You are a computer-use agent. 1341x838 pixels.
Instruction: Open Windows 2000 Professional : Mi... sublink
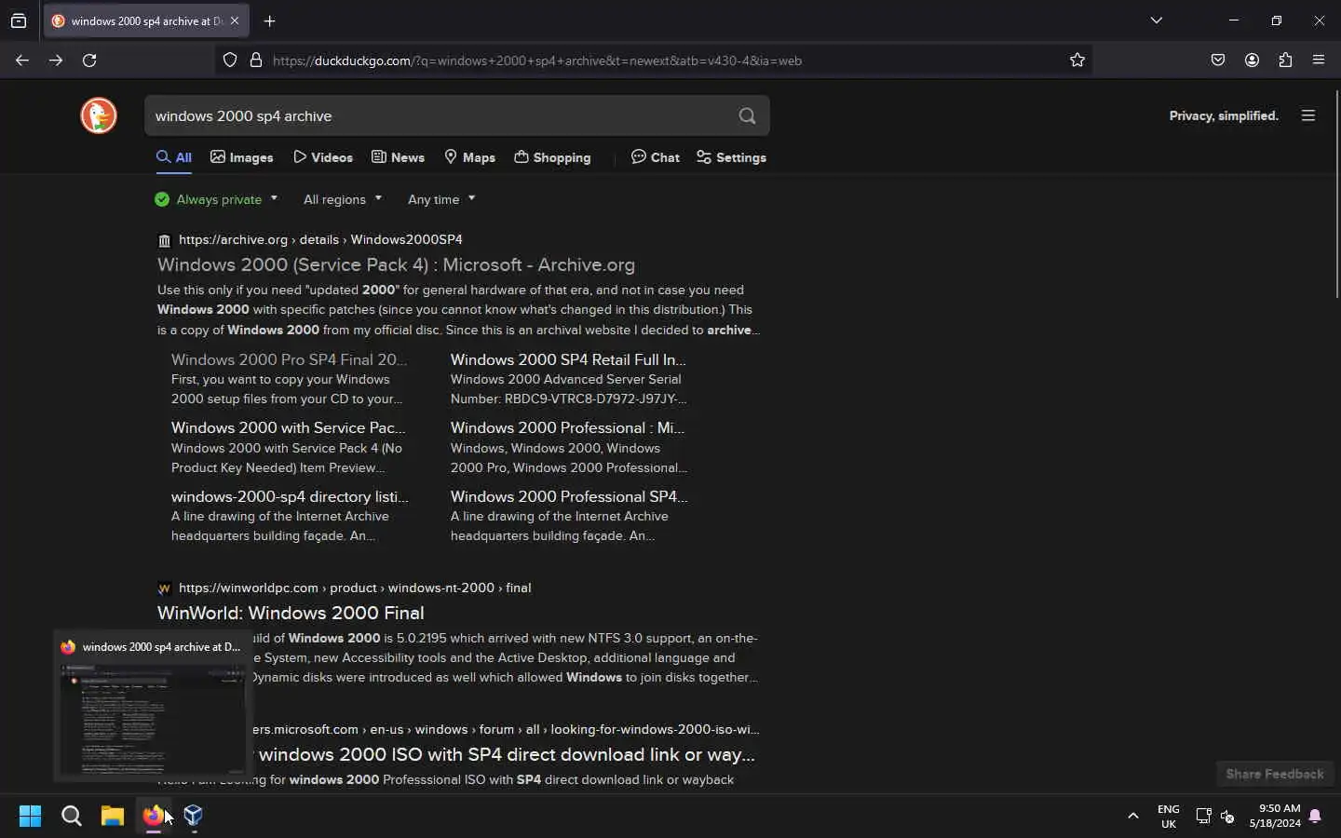pos(568,428)
